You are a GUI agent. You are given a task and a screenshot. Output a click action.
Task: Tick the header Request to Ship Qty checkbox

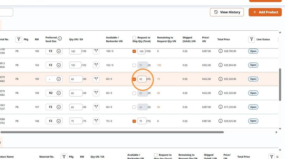click(x=134, y=38)
